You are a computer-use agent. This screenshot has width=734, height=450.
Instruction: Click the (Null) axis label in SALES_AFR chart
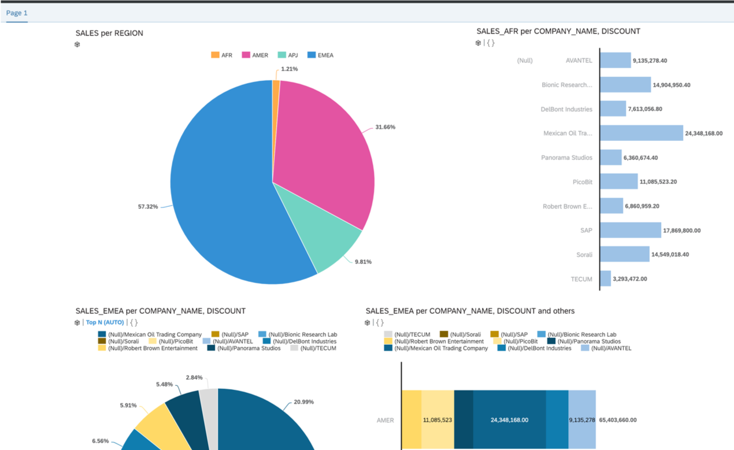(x=525, y=60)
